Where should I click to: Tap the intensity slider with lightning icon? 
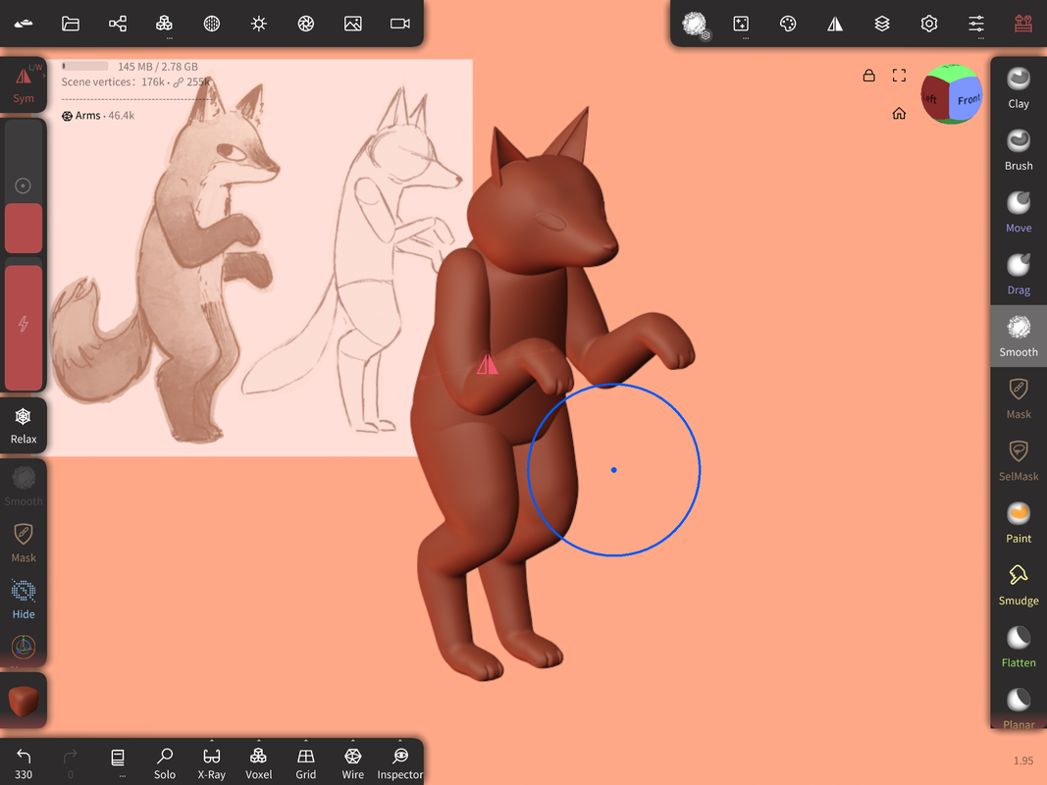click(x=24, y=326)
